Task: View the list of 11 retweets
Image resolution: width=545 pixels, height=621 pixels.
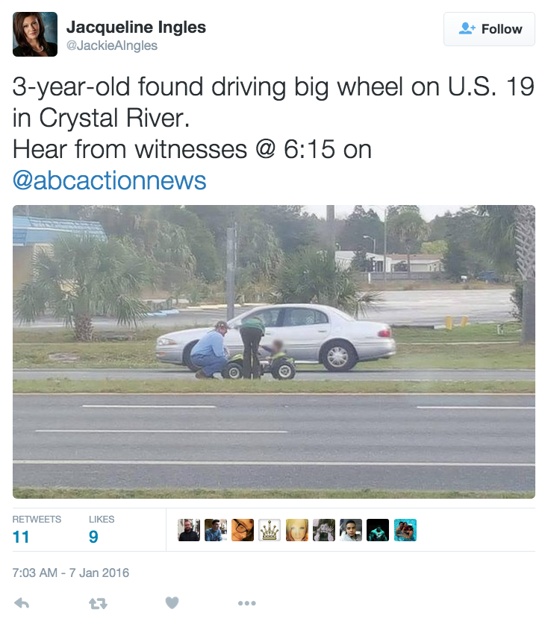Action: [37, 530]
